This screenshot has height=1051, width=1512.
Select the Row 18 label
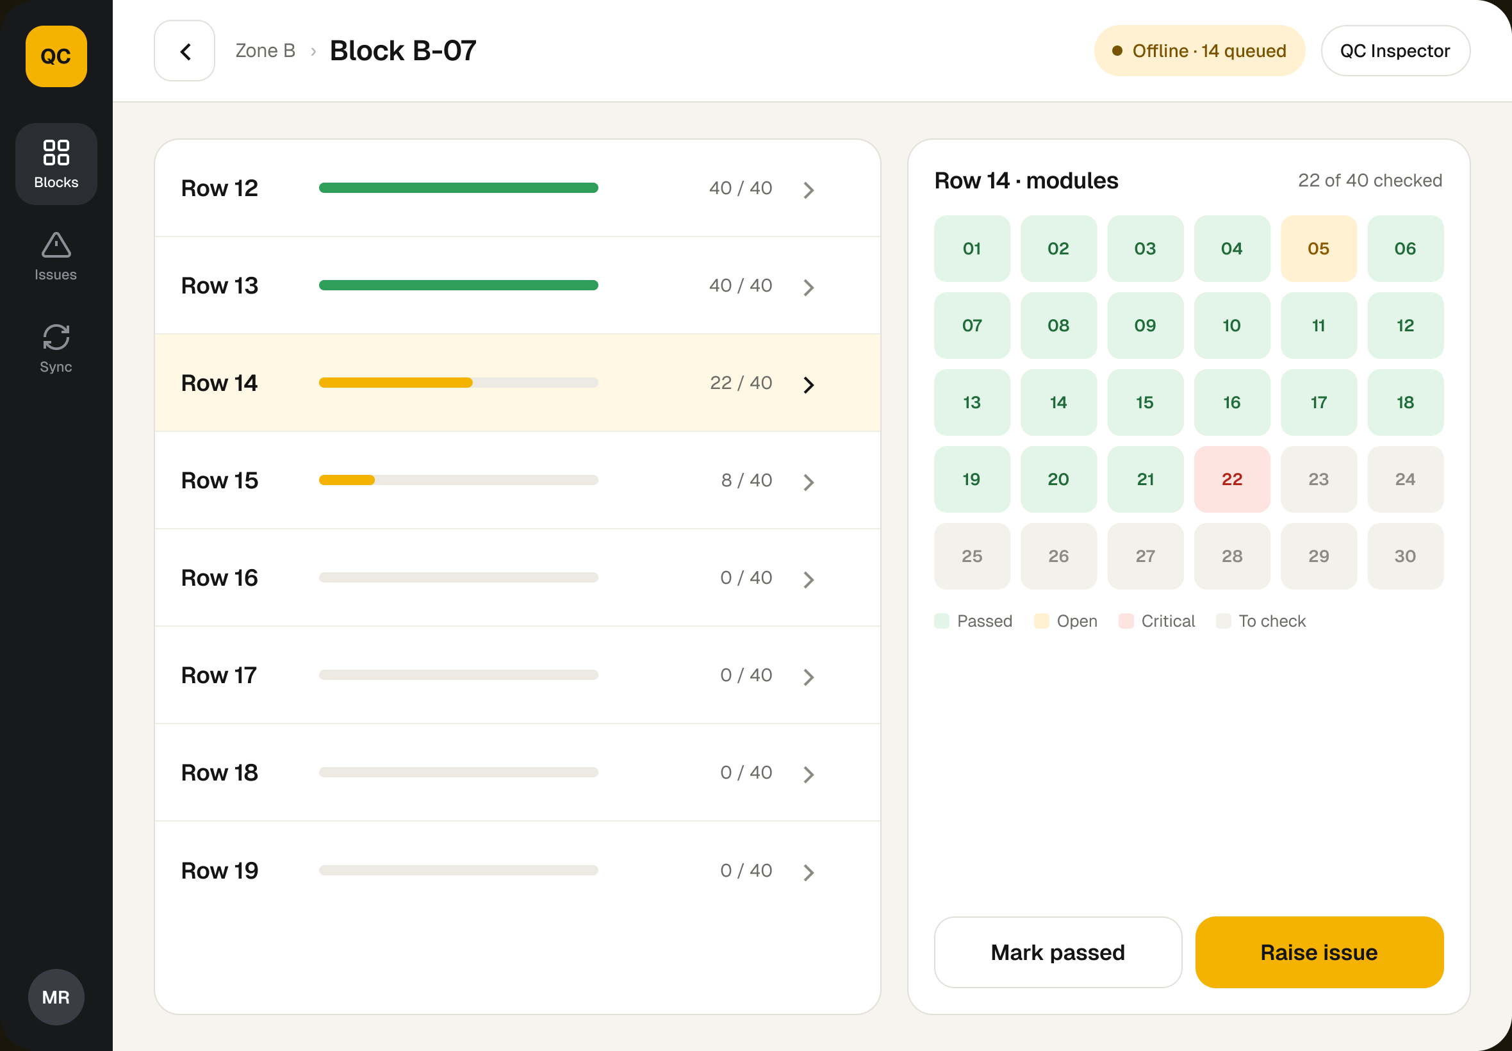pyautogui.click(x=219, y=773)
